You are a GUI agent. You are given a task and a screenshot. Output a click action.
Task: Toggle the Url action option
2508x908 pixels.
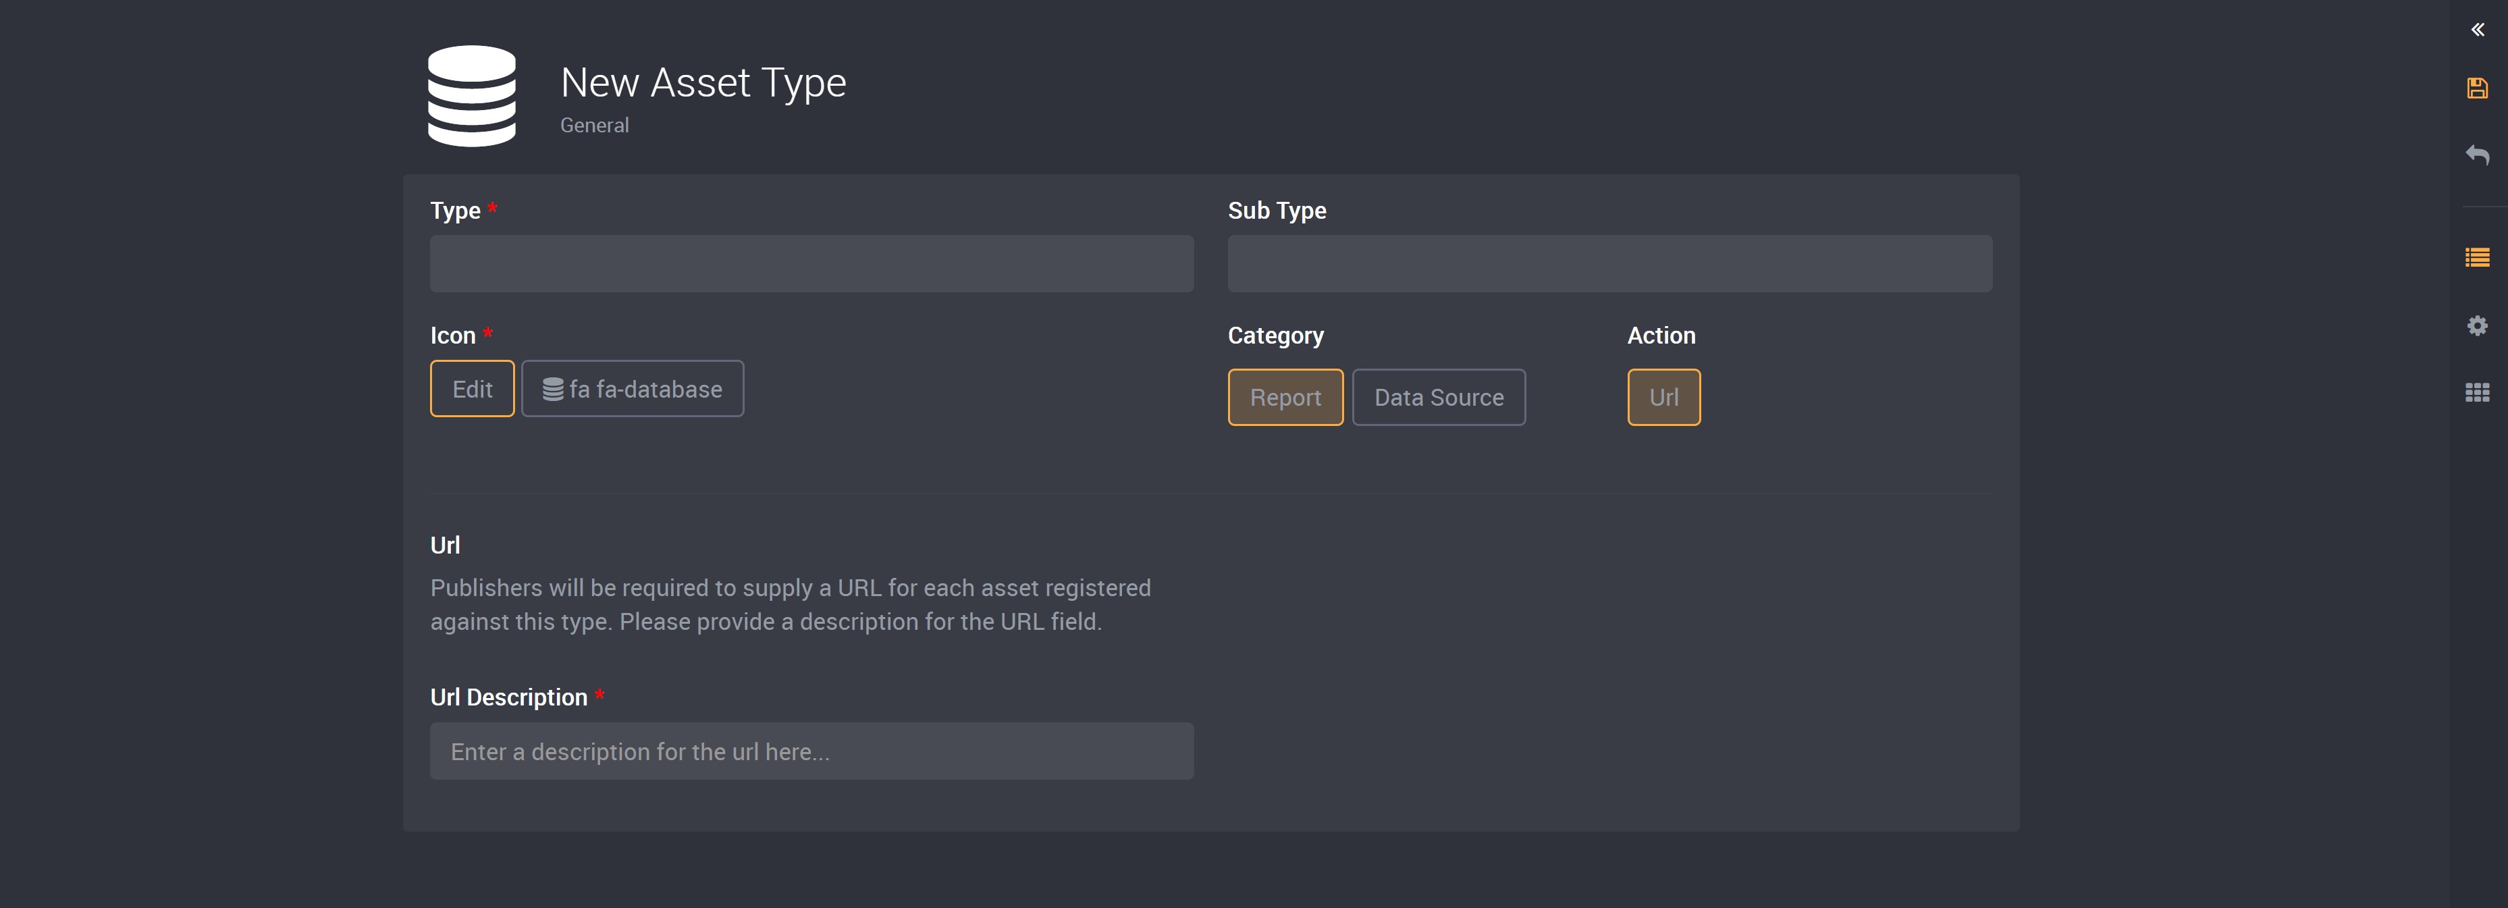coord(1663,397)
